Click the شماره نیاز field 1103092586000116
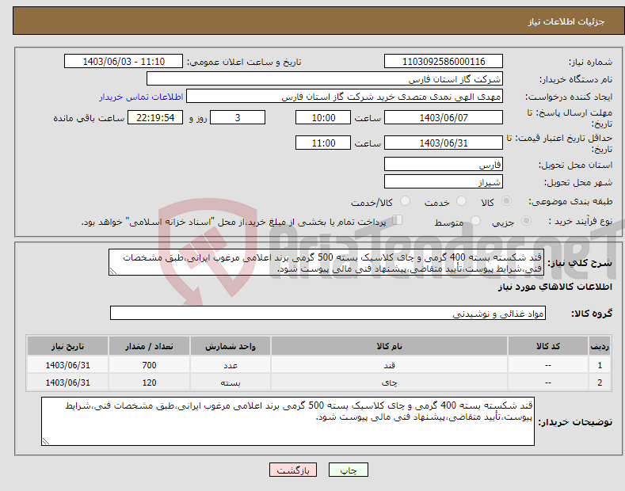This screenshot has width=625, height=491. (x=444, y=62)
